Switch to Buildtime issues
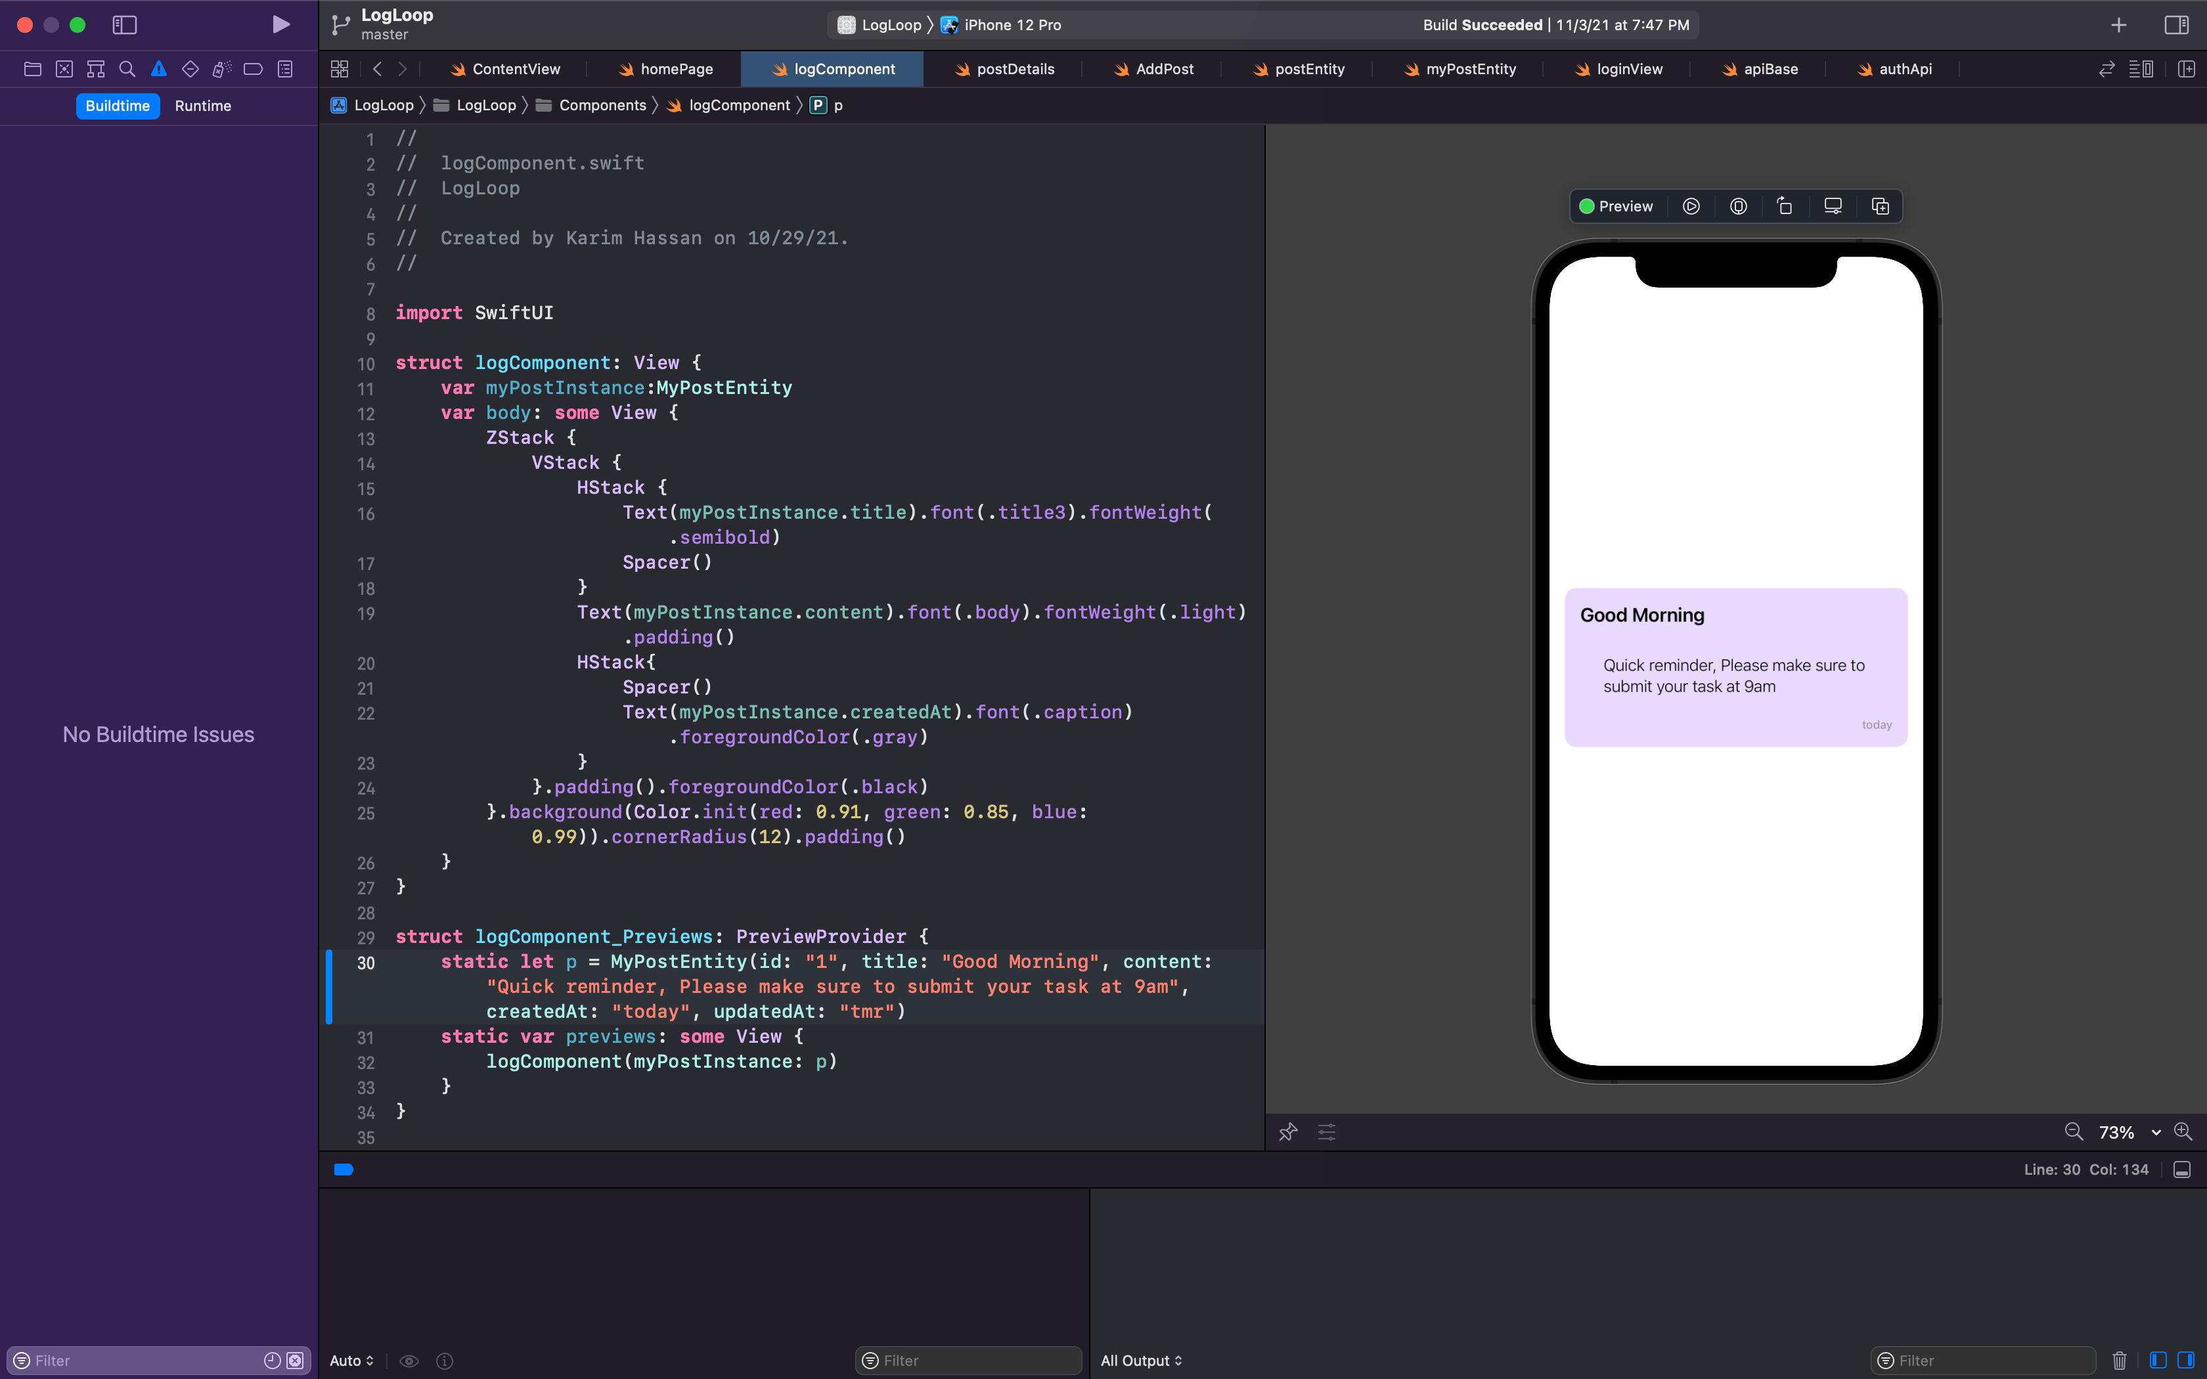Image resolution: width=2207 pixels, height=1379 pixels. click(118, 106)
